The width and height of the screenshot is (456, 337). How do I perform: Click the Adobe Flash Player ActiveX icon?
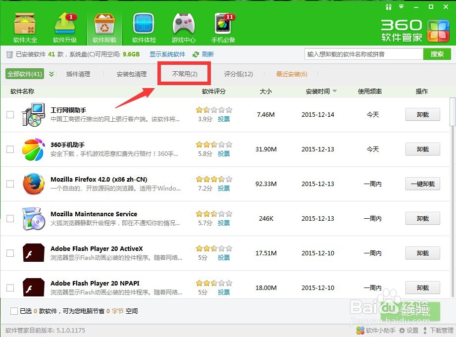(x=34, y=253)
